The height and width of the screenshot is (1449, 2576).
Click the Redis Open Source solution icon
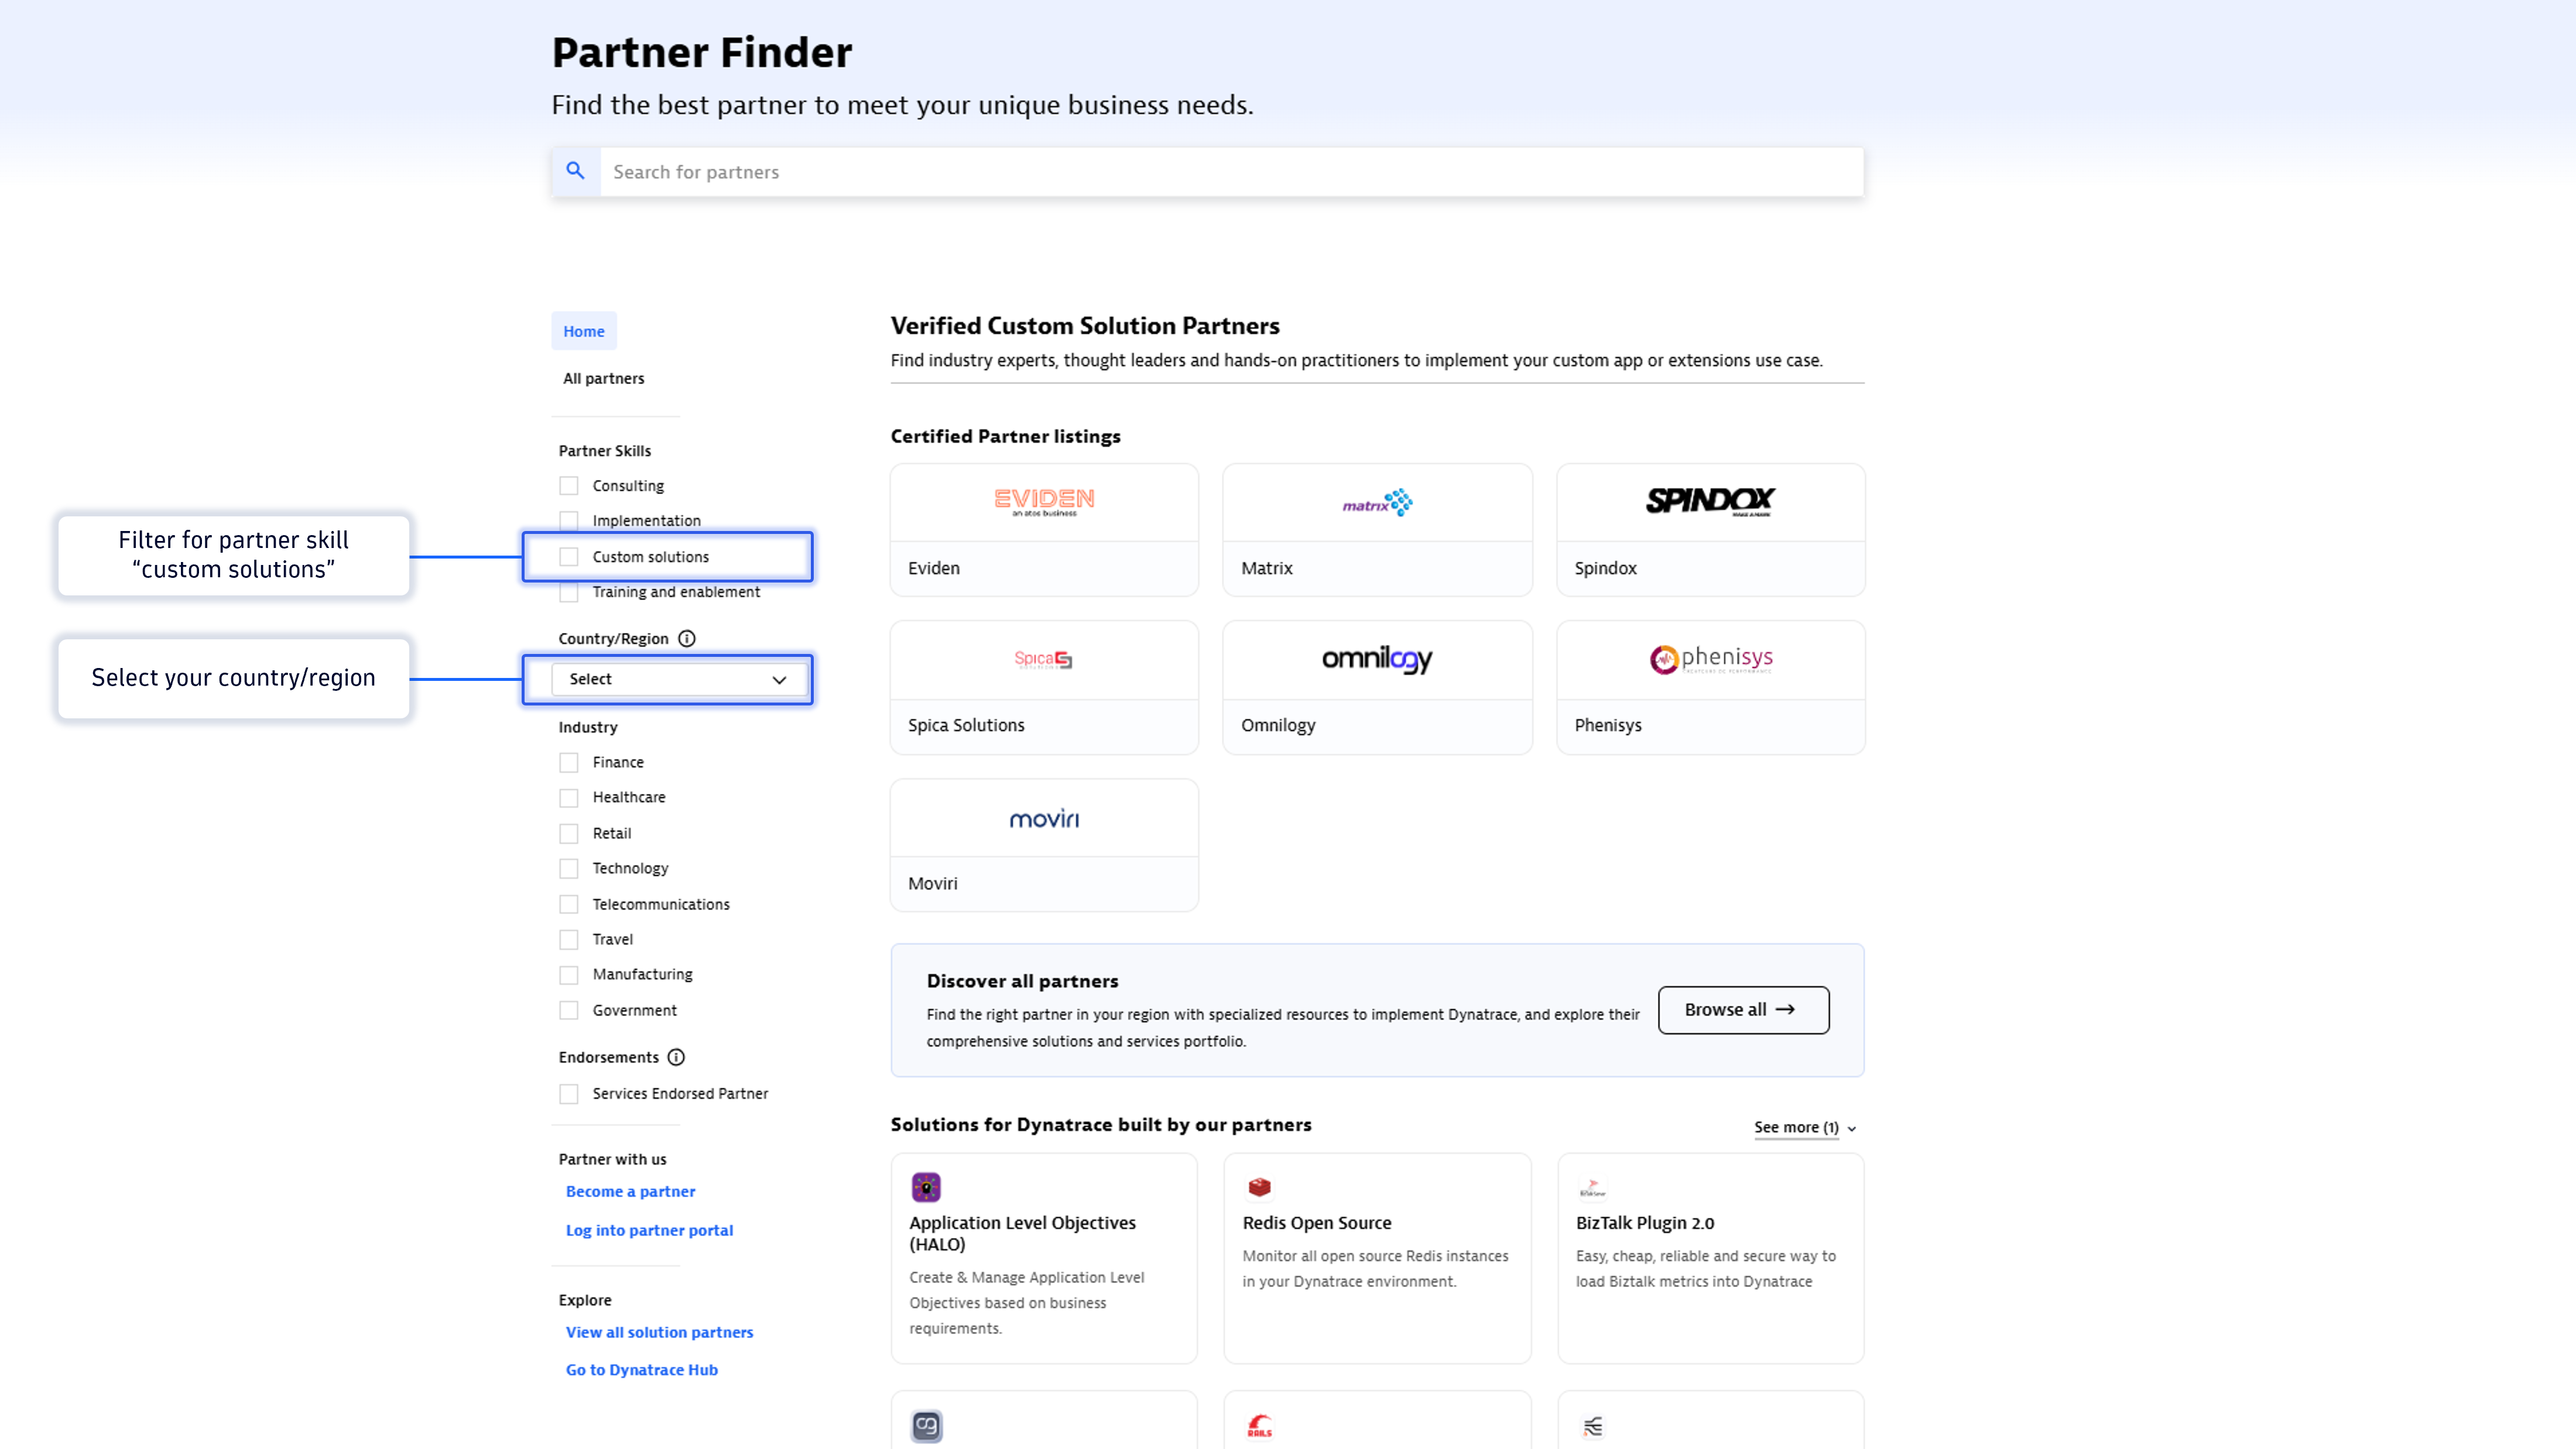coord(1260,1187)
